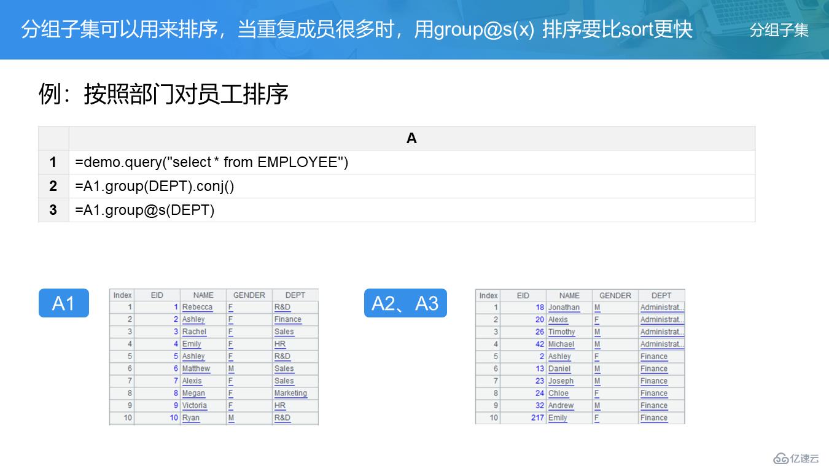Select row number 2 in the code grid

click(x=53, y=186)
